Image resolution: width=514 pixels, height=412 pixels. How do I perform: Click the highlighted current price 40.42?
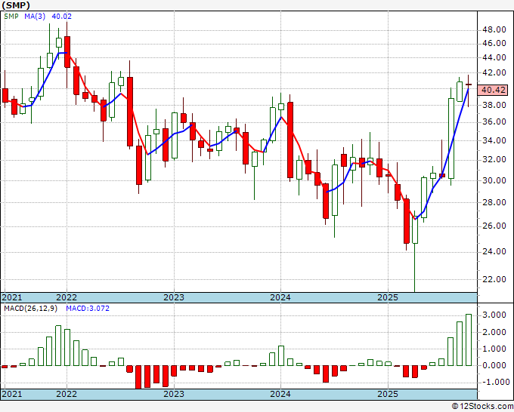tap(494, 90)
